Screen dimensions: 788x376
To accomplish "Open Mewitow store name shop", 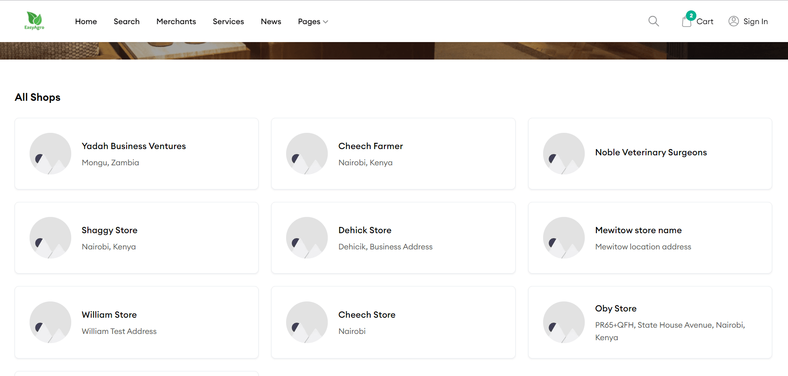I will point(638,230).
